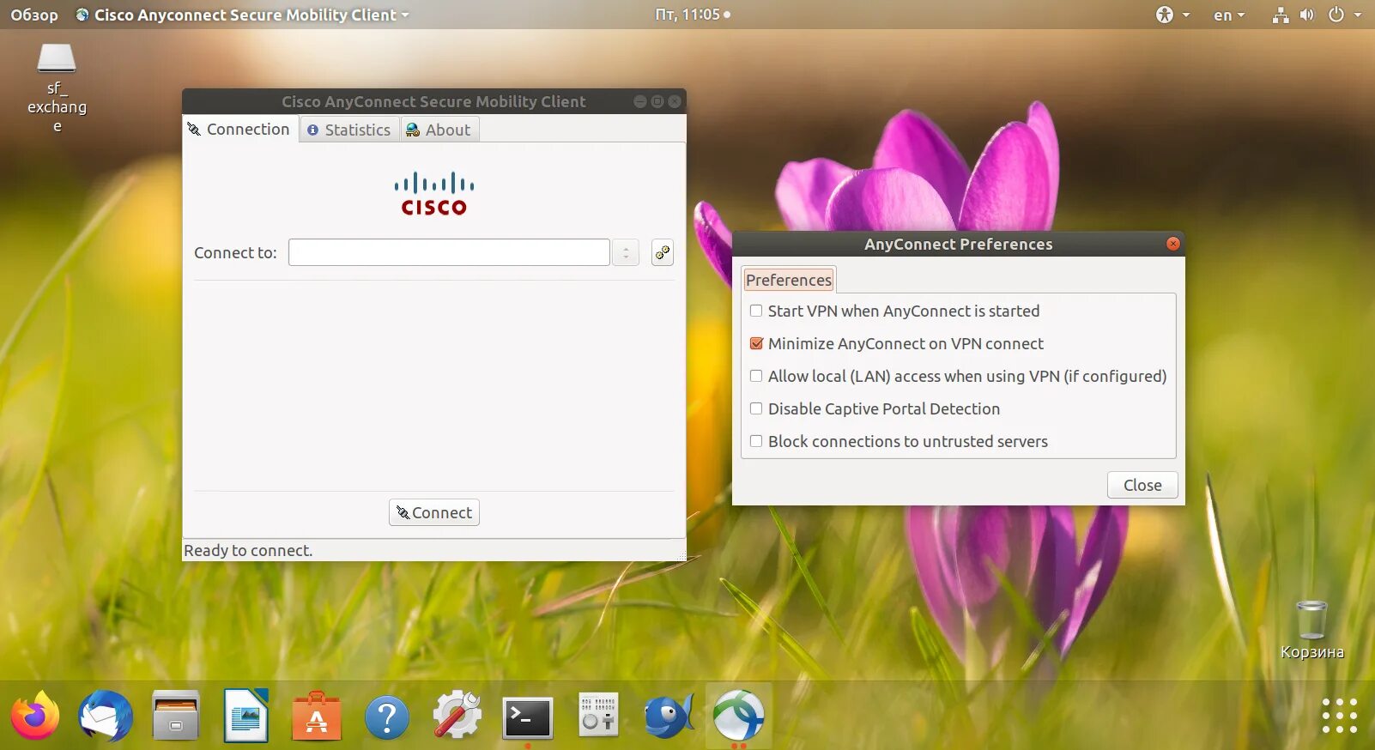Open Ubuntu Software store icon
This screenshot has width=1375, height=750.
coord(317,716)
